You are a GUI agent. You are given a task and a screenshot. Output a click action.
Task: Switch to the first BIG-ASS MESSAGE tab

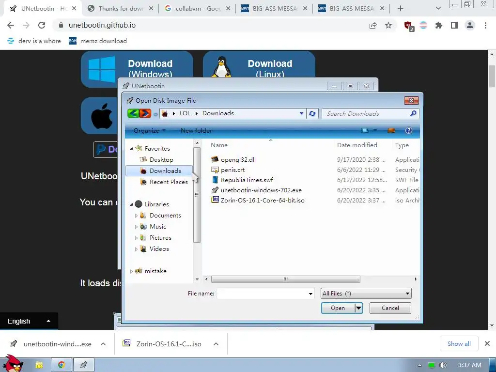274,9
